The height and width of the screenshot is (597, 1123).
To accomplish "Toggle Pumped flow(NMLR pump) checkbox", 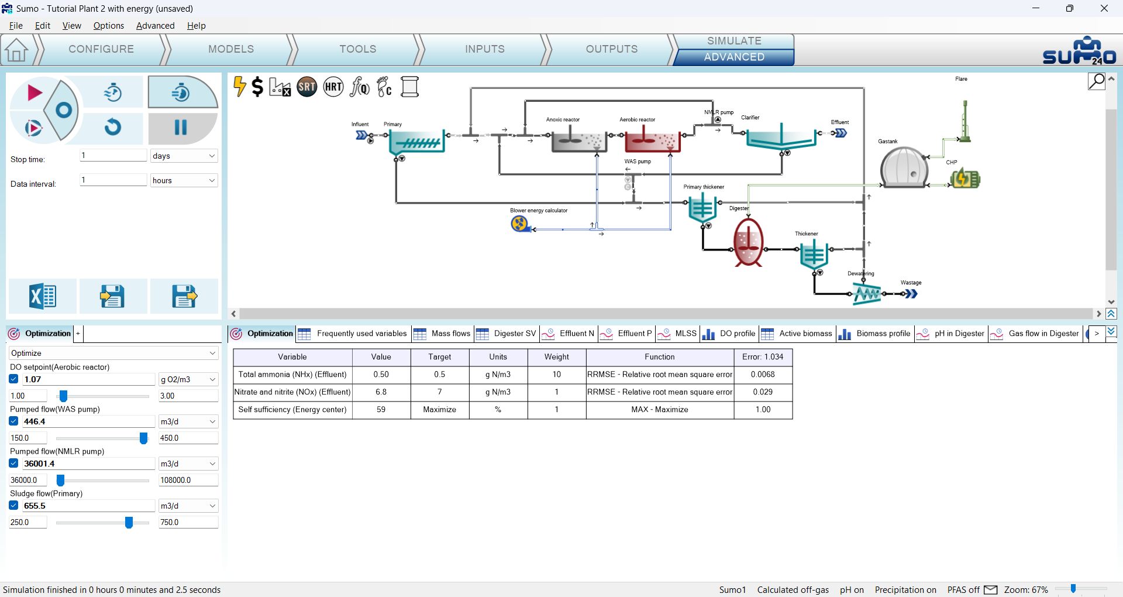I will (x=14, y=463).
